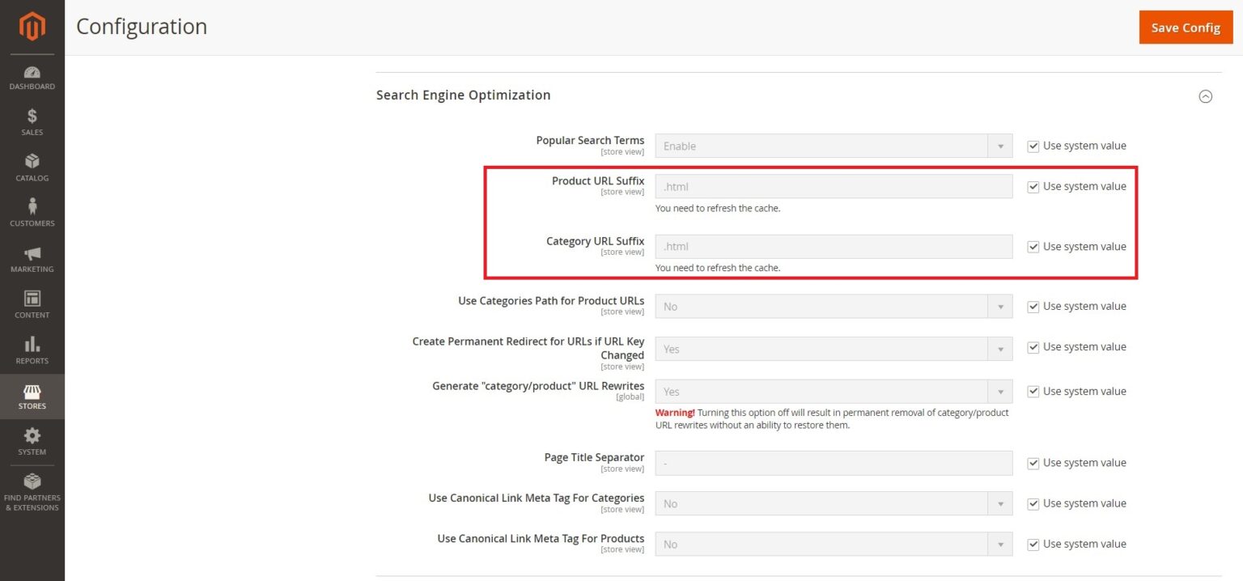Toggle Use system value for Permanent Redirect
The image size is (1243, 581).
[1033, 347]
